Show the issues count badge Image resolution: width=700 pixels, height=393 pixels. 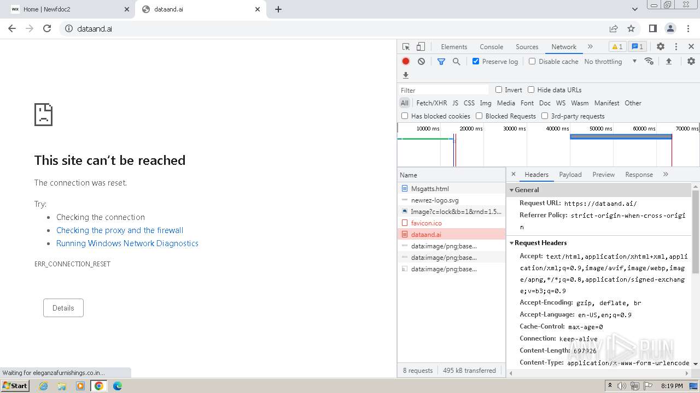point(638,47)
